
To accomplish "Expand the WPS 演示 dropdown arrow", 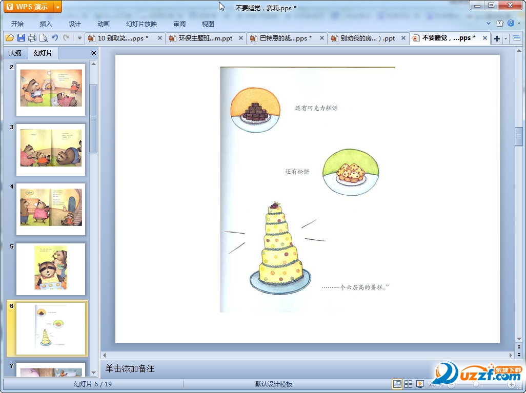I will tap(58, 7).
